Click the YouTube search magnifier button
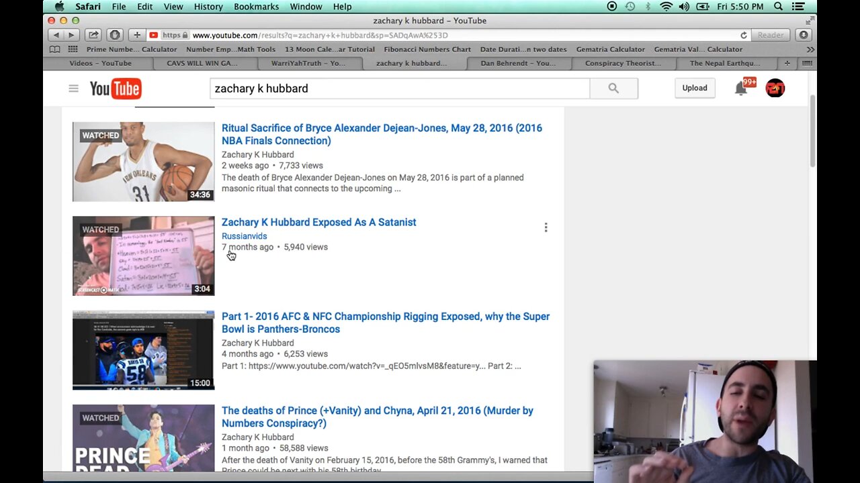 click(x=613, y=88)
